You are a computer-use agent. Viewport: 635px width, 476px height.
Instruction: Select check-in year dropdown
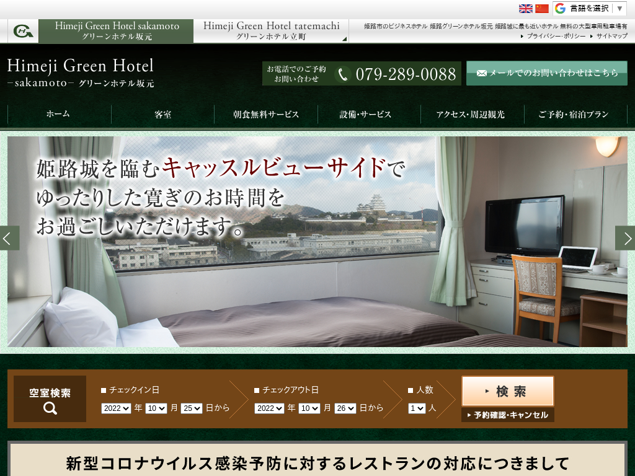[116, 408]
